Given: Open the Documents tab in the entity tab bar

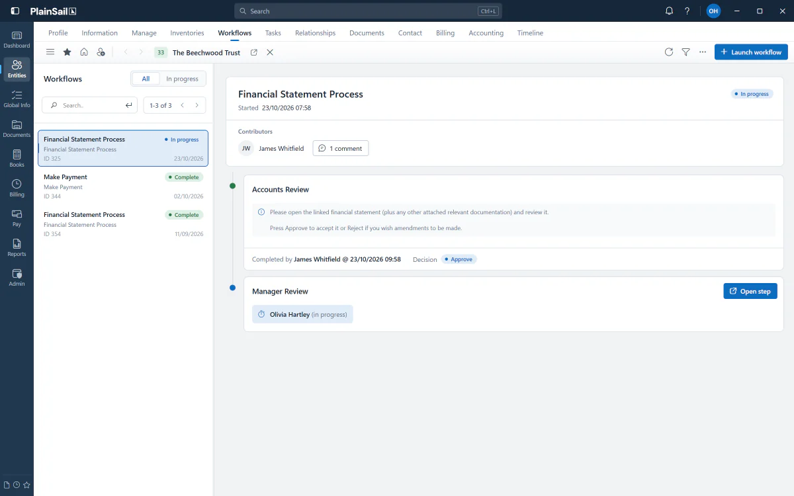Looking at the screenshot, I should (x=367, y=33).
